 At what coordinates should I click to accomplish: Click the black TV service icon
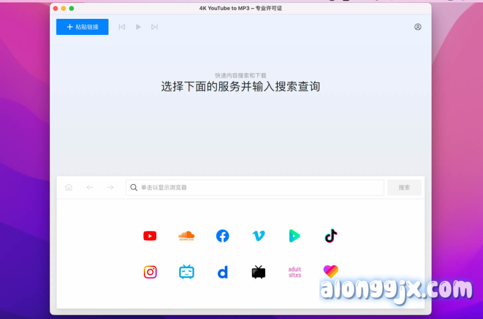point(258,272)
